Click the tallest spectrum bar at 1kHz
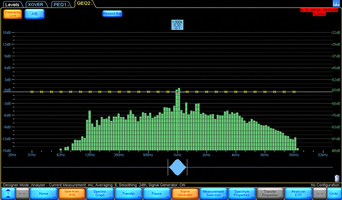 pyautogui.click(x=179, y=119)
